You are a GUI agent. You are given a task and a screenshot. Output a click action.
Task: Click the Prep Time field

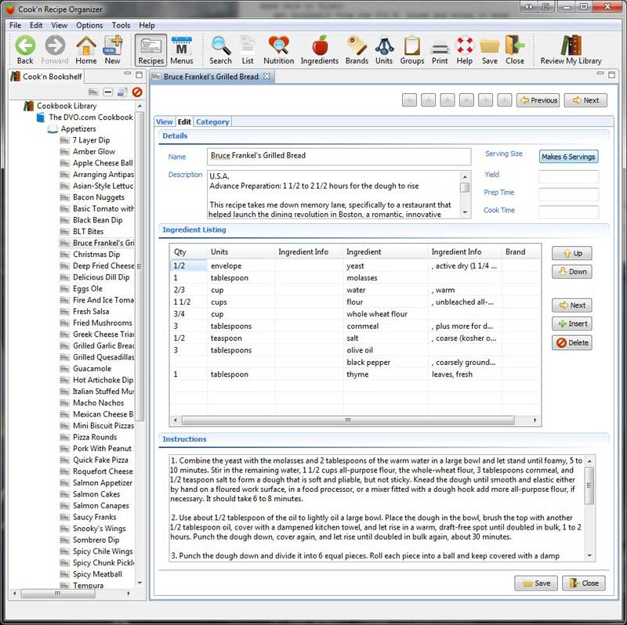(x=568, y=193)
